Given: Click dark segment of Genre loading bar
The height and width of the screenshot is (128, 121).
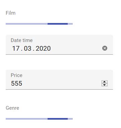Looking at the screenshot, I should 58,119.
